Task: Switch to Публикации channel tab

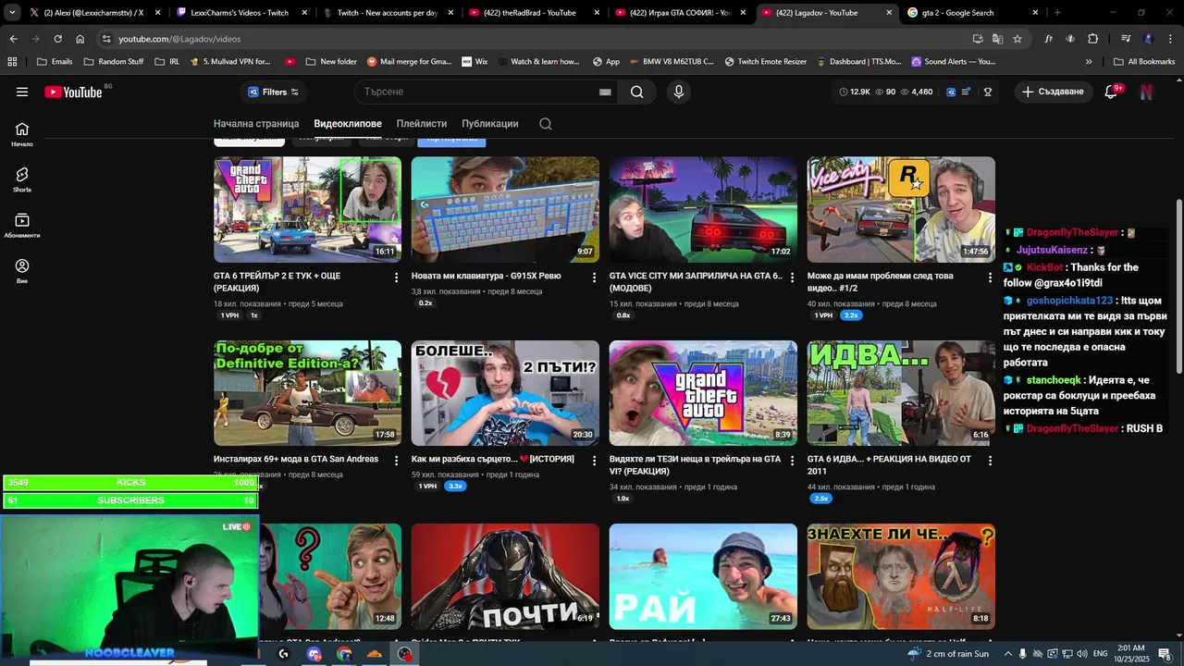Action: (x=490, y=124)
